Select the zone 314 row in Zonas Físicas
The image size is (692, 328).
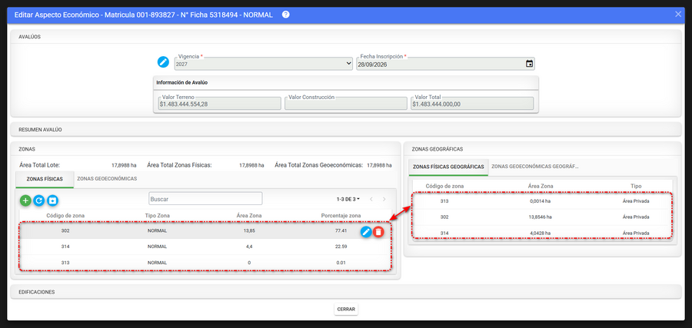[x=205, y=247]
